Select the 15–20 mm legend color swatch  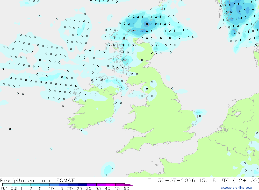pyautogui.click(x=64, y=185)
